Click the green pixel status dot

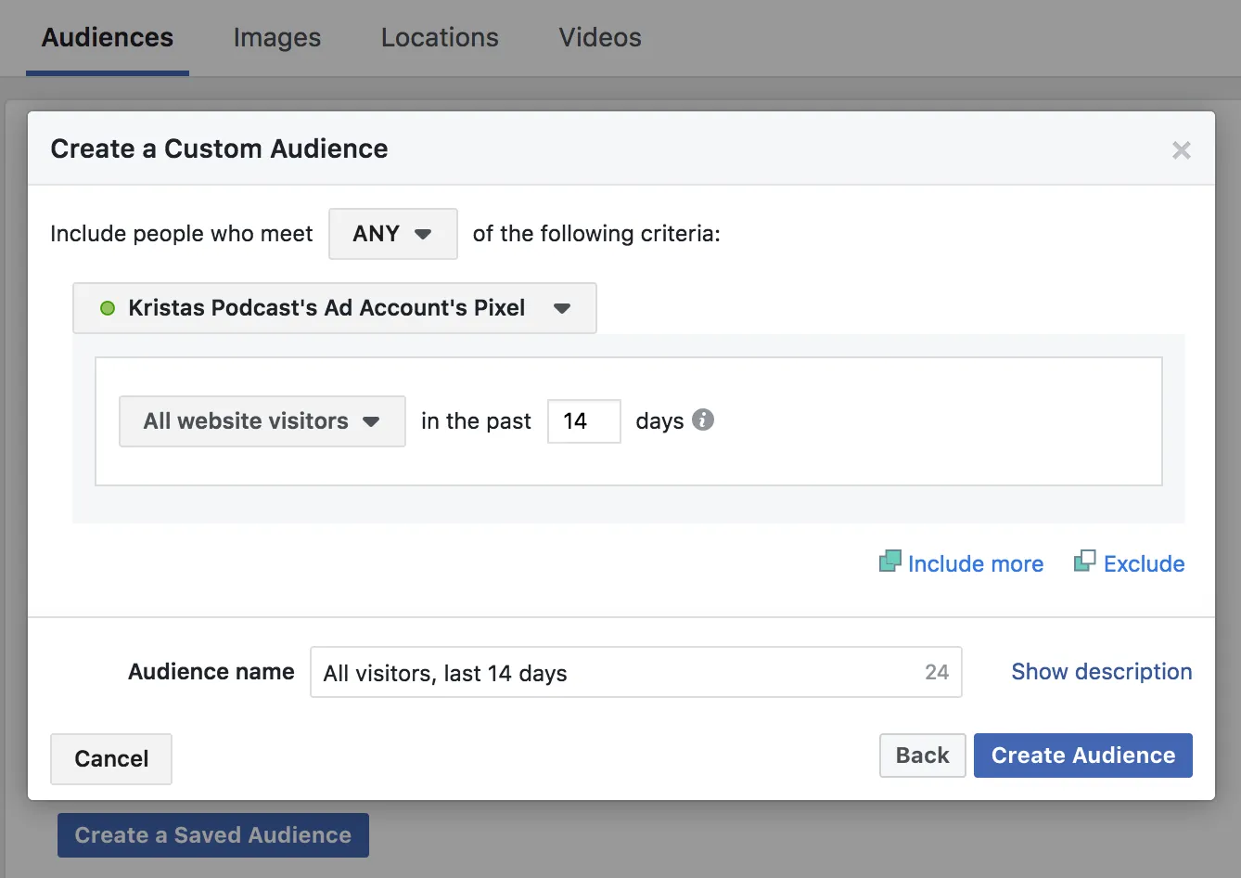point(108,308)
